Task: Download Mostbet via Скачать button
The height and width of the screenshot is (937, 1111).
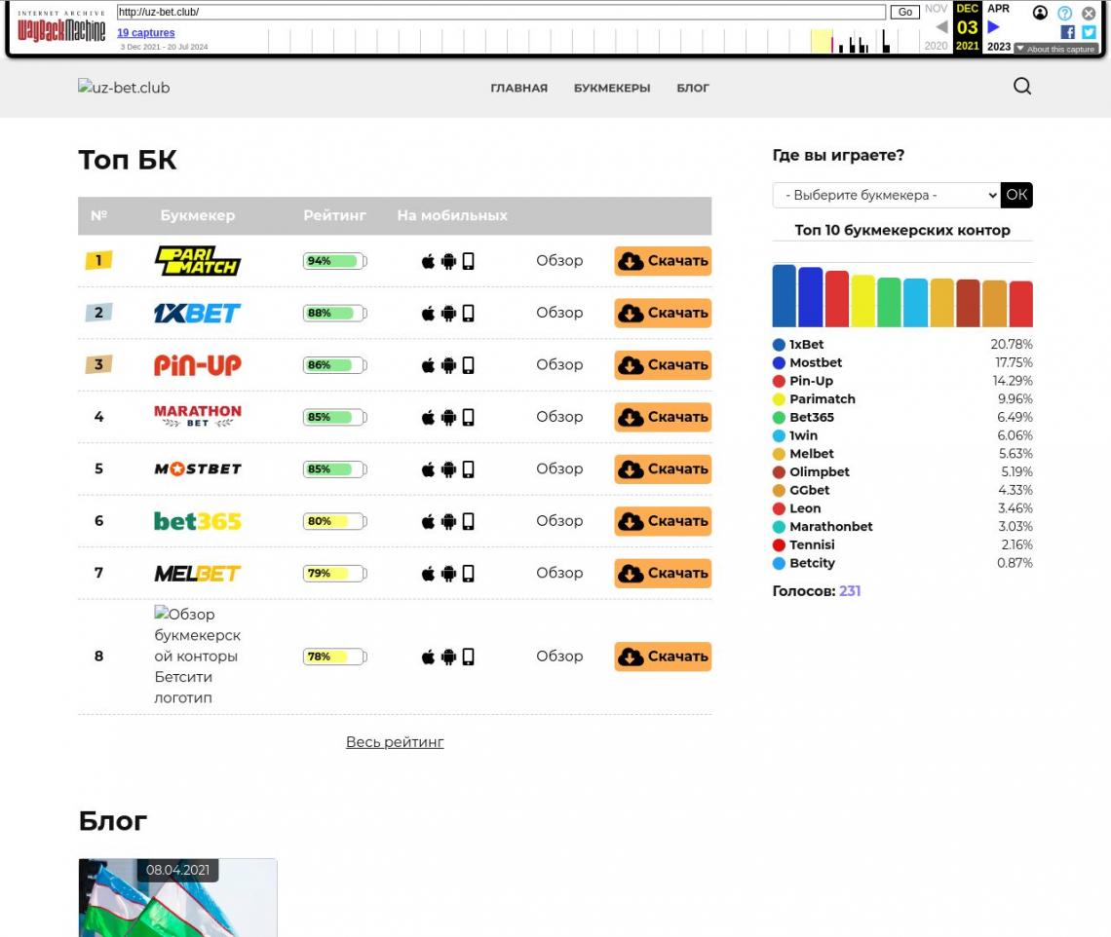Action: (x=664, y=468)
